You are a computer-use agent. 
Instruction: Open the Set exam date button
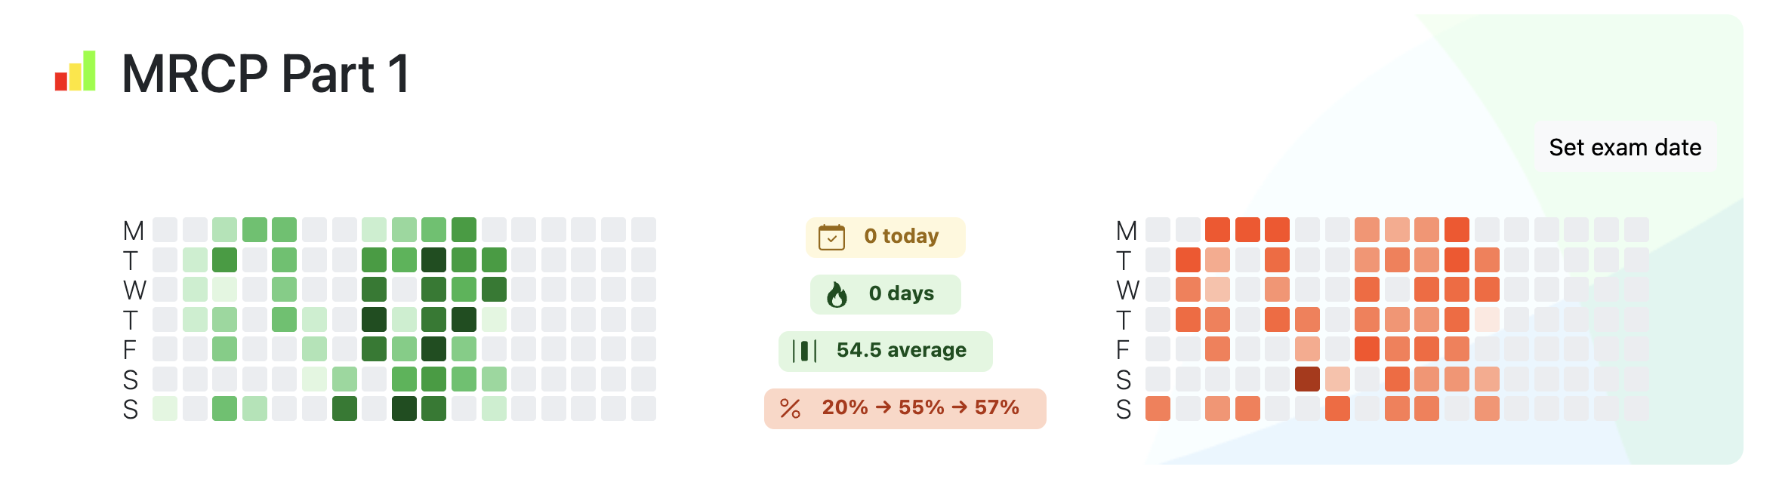(1625, 147)
